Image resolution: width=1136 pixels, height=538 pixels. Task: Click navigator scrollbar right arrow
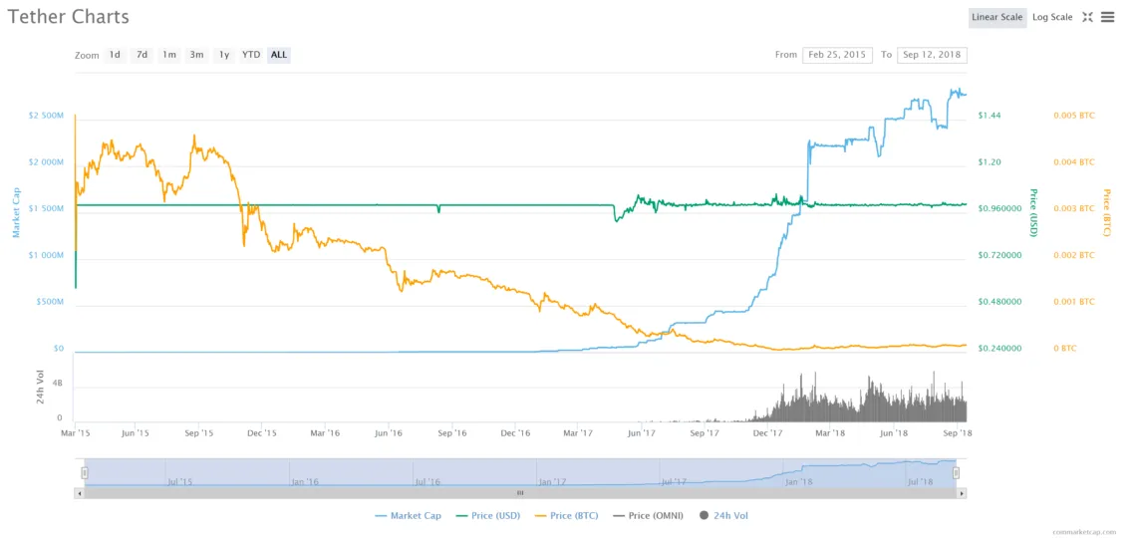[x=962, y=493]
